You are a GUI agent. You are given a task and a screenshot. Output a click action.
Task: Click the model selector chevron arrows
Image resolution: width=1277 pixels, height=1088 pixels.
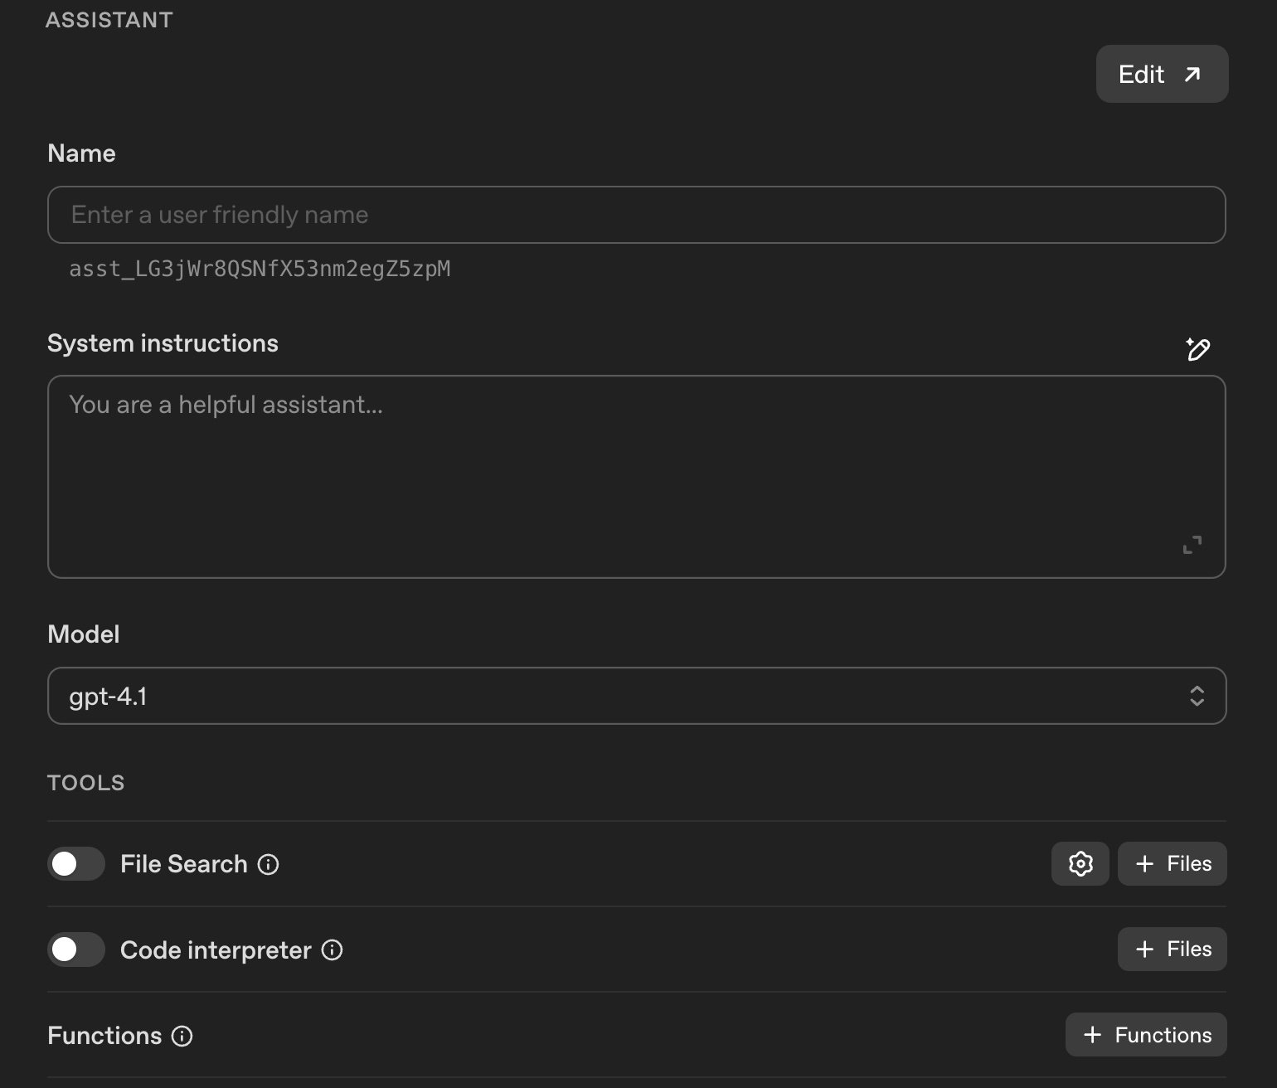click(1197, 696)
